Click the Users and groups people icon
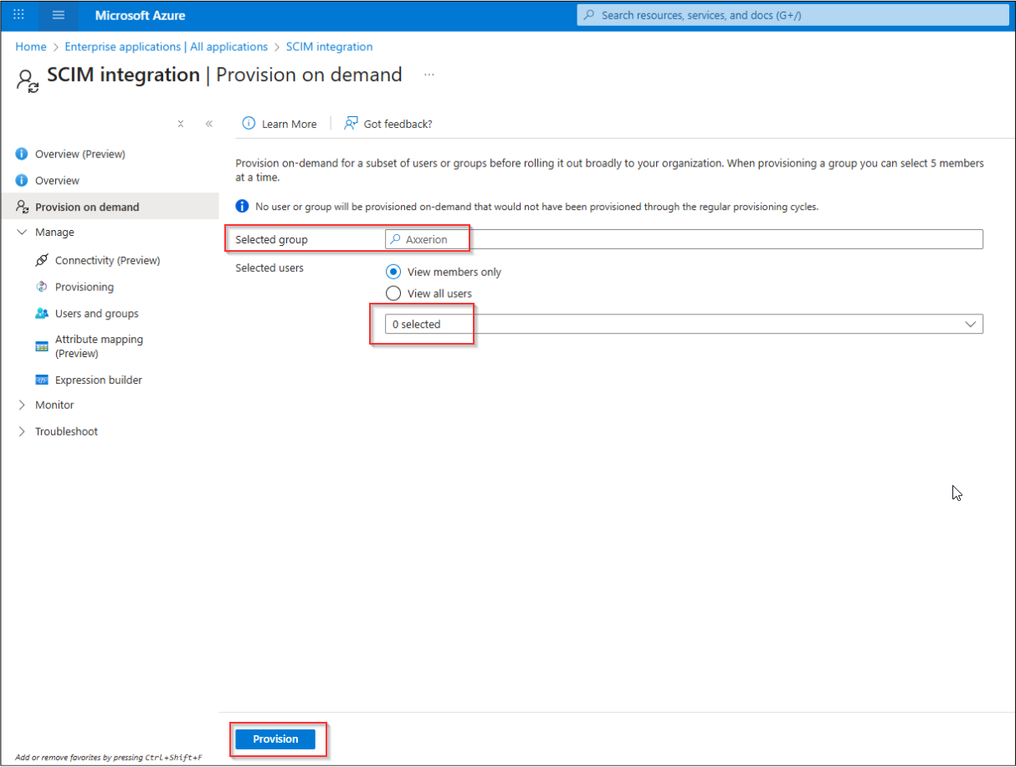Image resolution: width=1016 pixels, height=767 pixels. tap(42, 314)
